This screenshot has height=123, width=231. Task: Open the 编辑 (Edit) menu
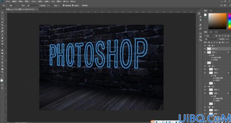[14, 1]
